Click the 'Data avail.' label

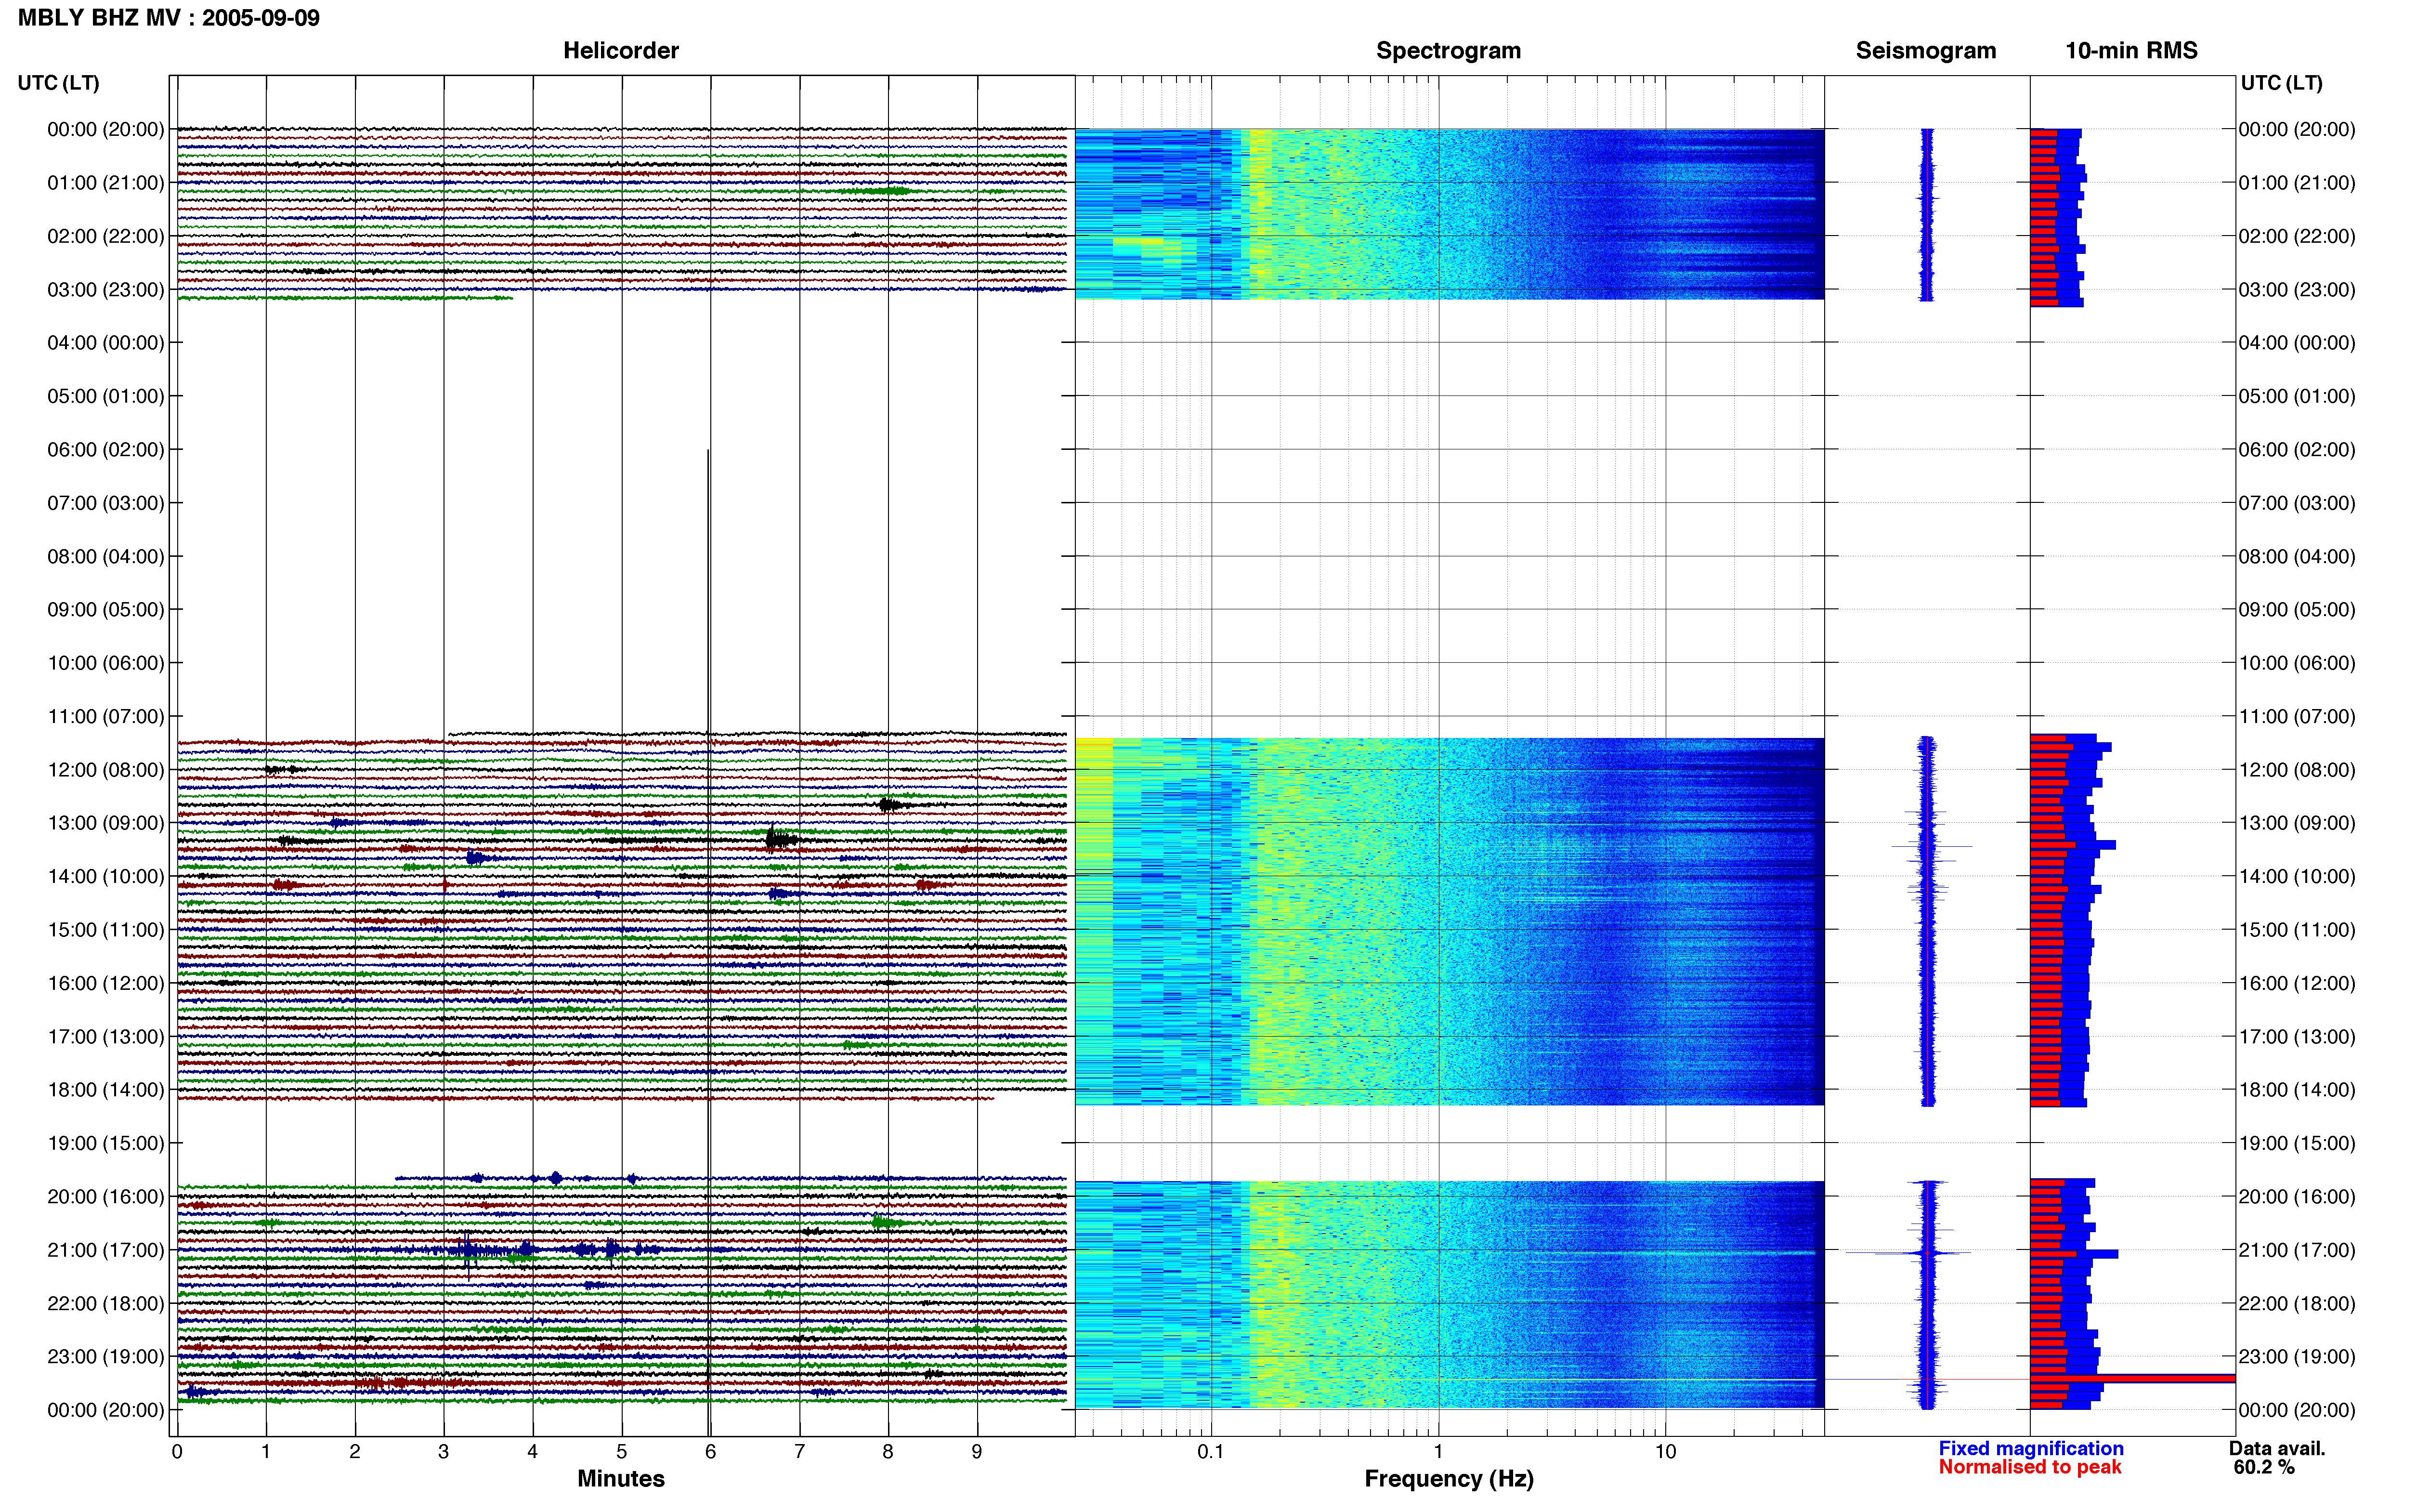pyautogui.click(x=2277, y=1448)
